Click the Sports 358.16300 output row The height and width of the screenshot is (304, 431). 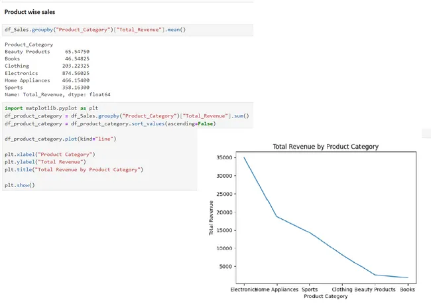point(46,88)
